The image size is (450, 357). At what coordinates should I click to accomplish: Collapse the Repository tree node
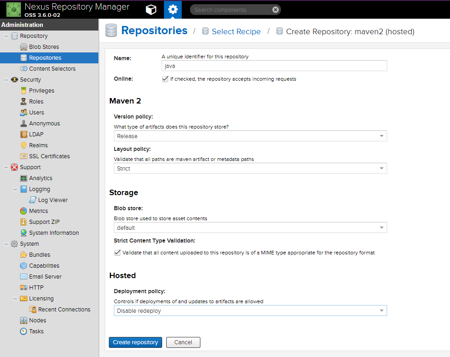(6, 36)
